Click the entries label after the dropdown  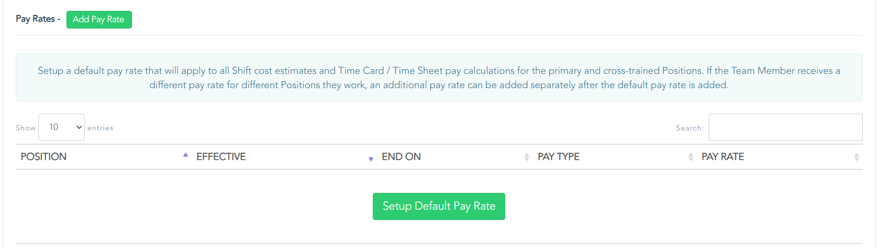[x=100, y=128]
